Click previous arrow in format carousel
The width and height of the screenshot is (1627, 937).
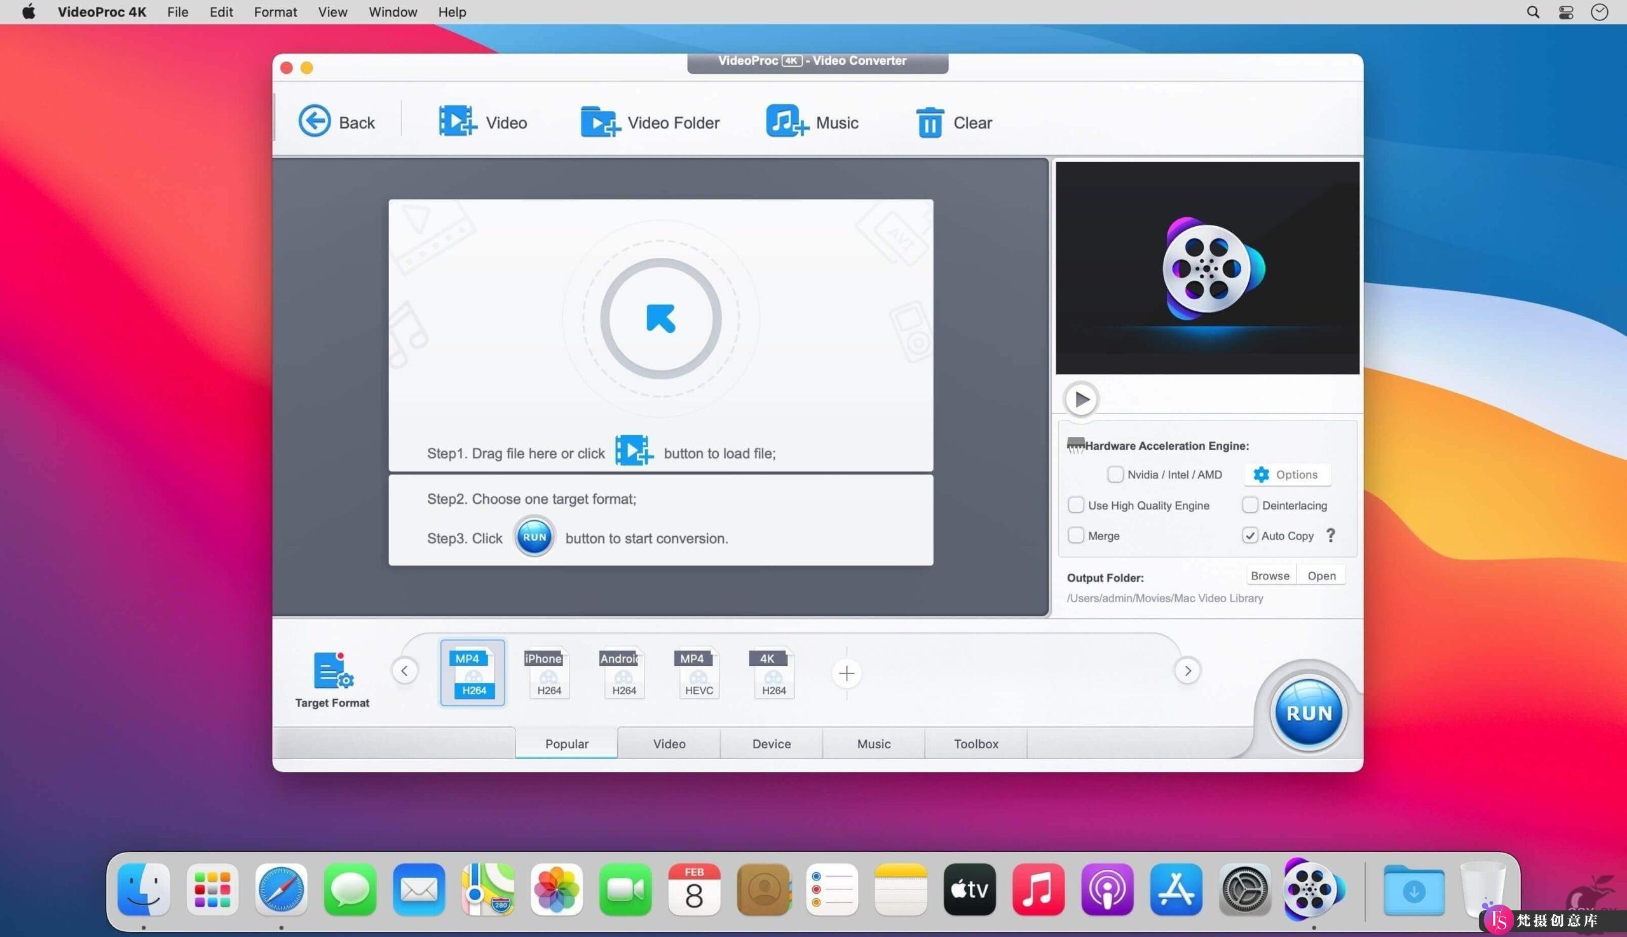point(404,670)
